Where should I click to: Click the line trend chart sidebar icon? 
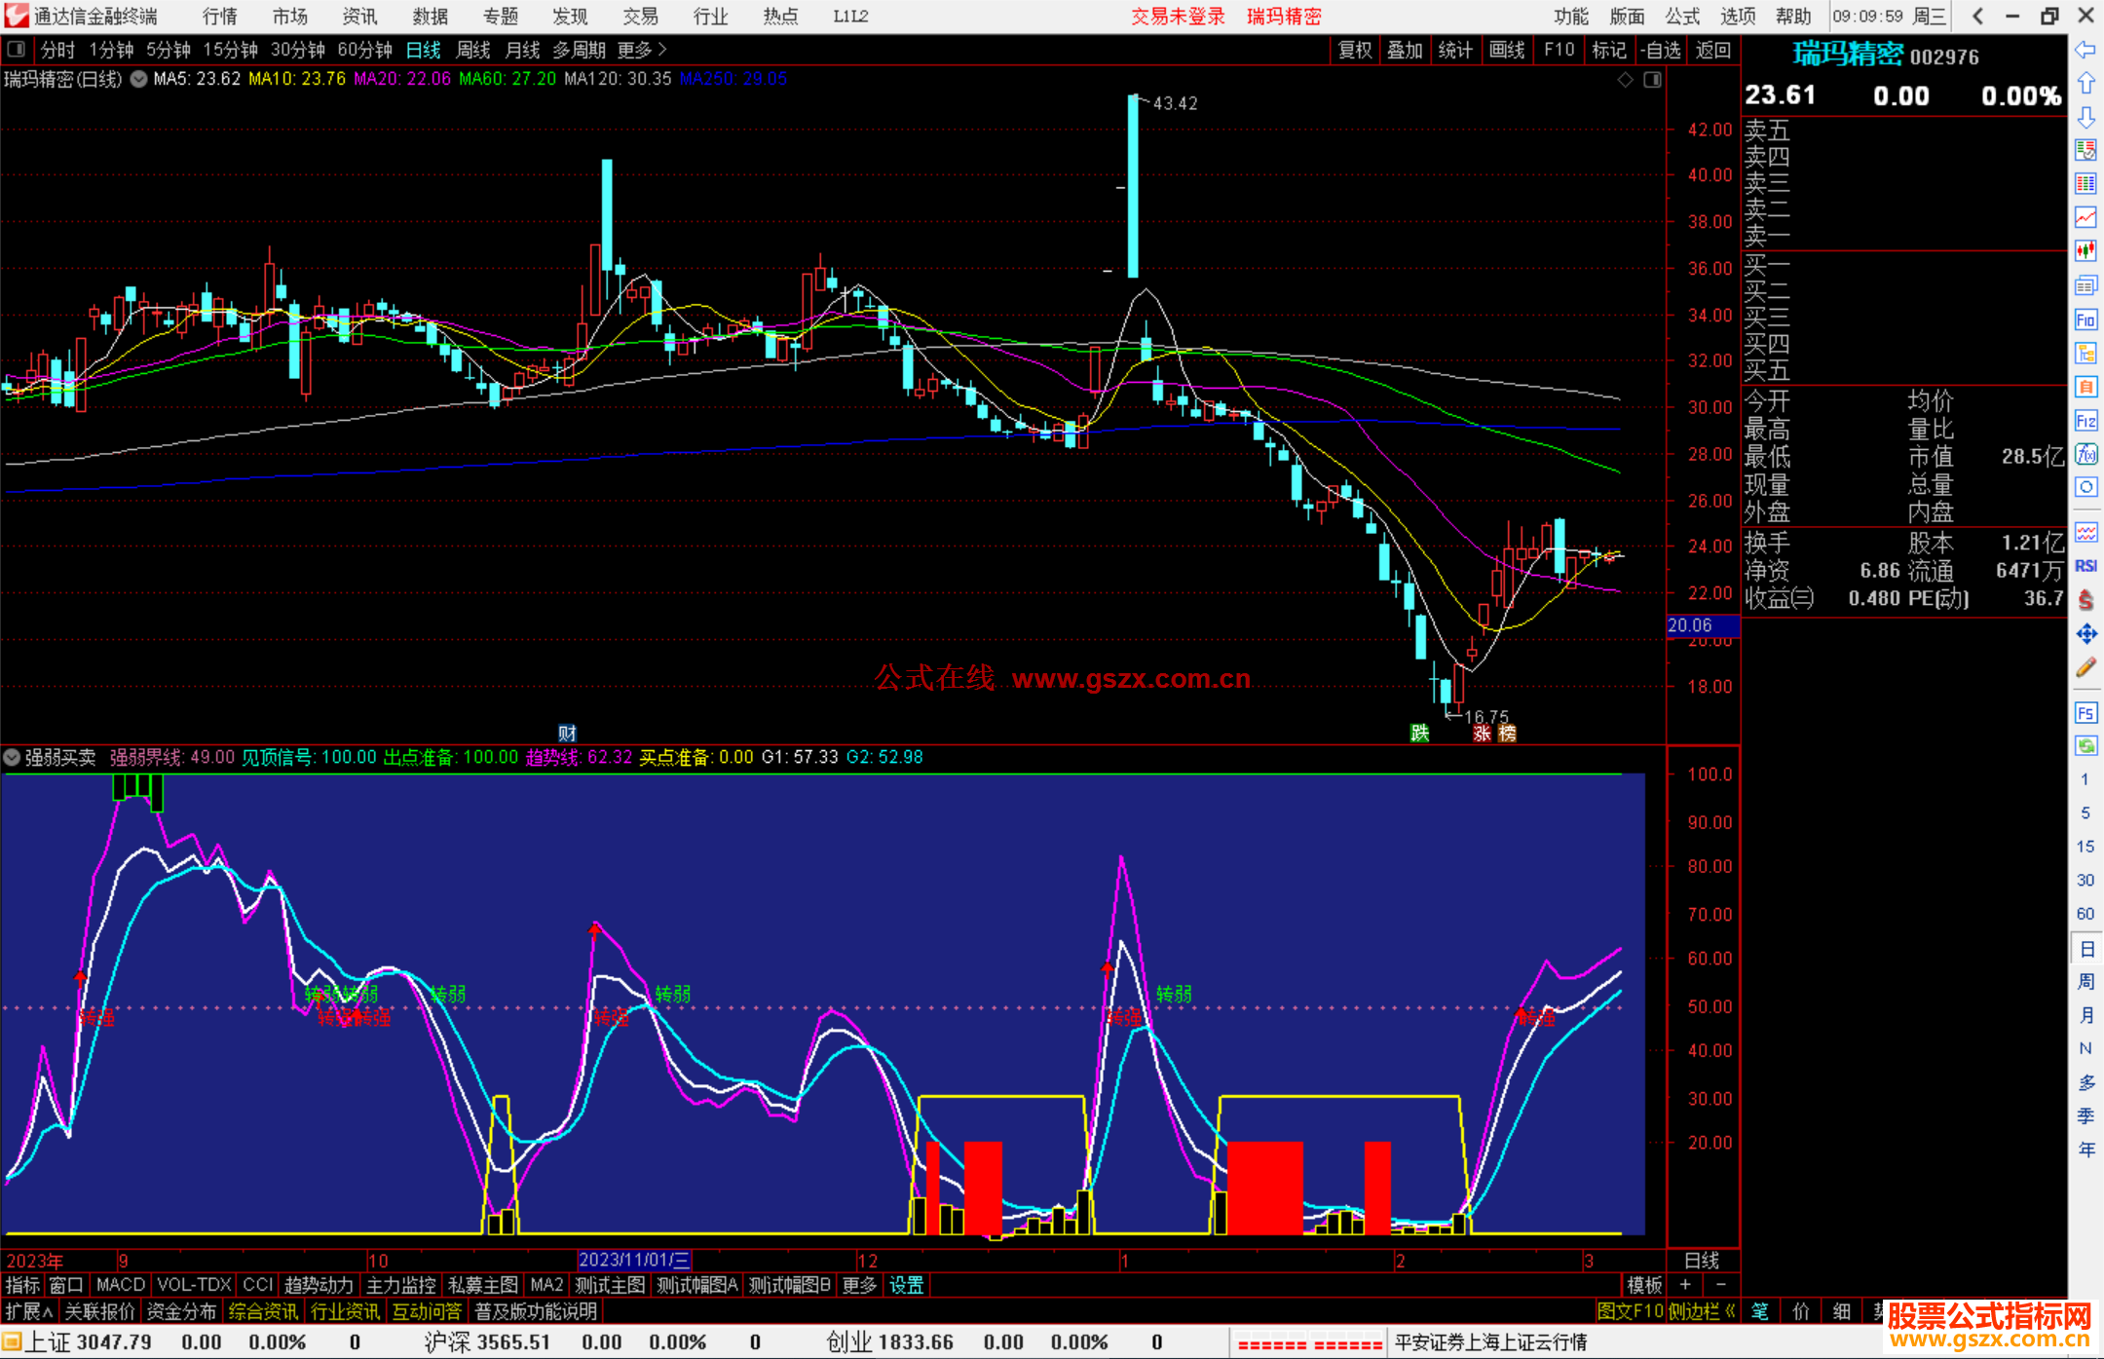coord(2085,216)
